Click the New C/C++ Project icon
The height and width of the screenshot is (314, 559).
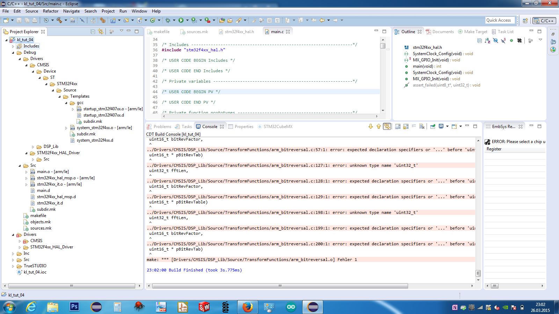pyautogui.click(x=113, y=20)
